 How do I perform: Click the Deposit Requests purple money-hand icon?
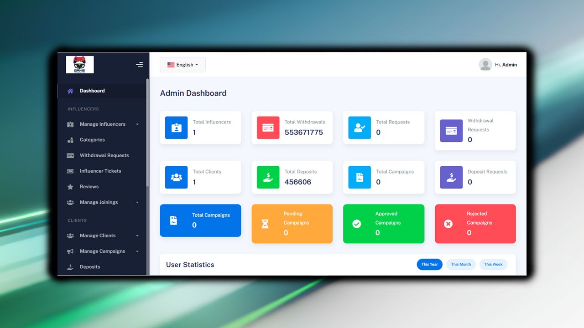coord(451,177)
